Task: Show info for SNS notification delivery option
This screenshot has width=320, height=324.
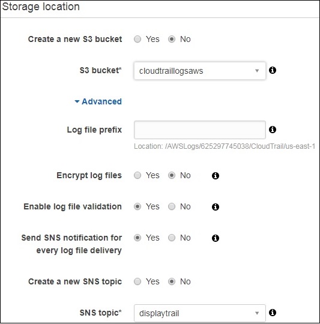Action: click(216, 238)
